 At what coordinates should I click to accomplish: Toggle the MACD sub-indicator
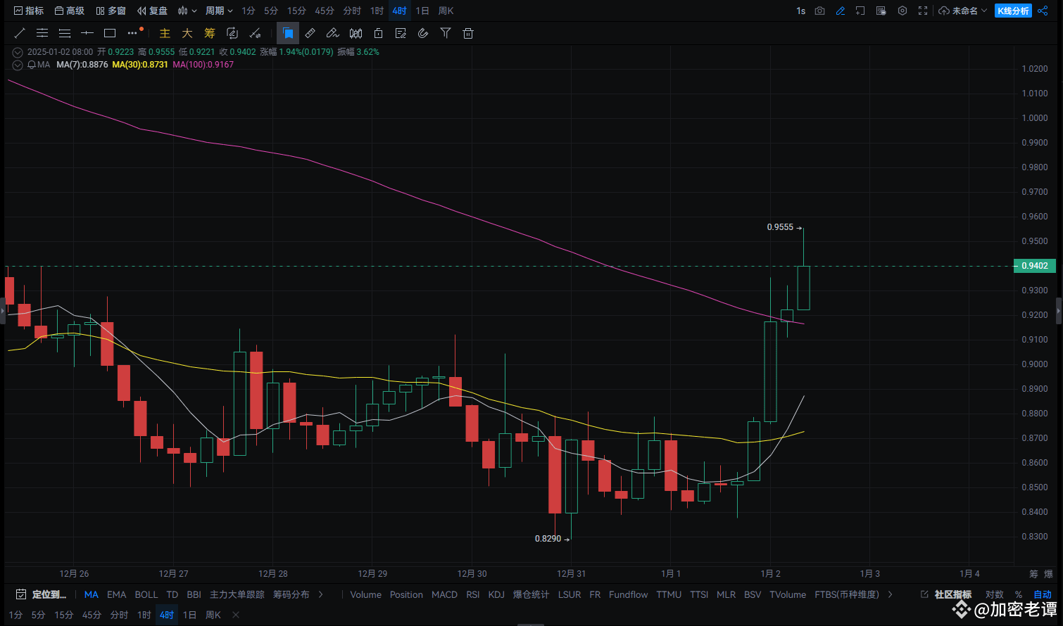444,594
